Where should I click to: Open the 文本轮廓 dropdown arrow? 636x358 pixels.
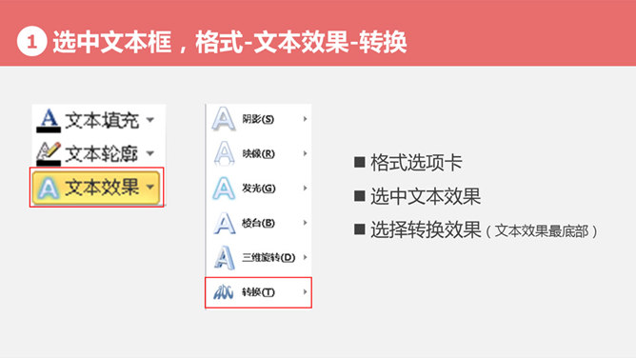pyautogui.click(x=150, y=153)
